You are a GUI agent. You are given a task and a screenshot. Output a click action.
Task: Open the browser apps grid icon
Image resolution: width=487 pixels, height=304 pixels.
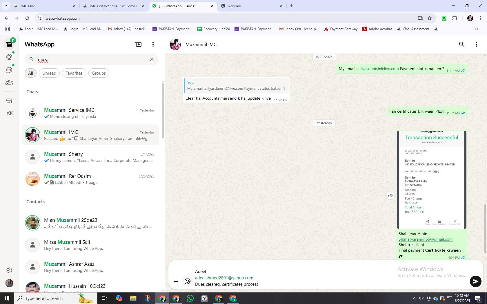pyautogui.click(x=8, y=29)
